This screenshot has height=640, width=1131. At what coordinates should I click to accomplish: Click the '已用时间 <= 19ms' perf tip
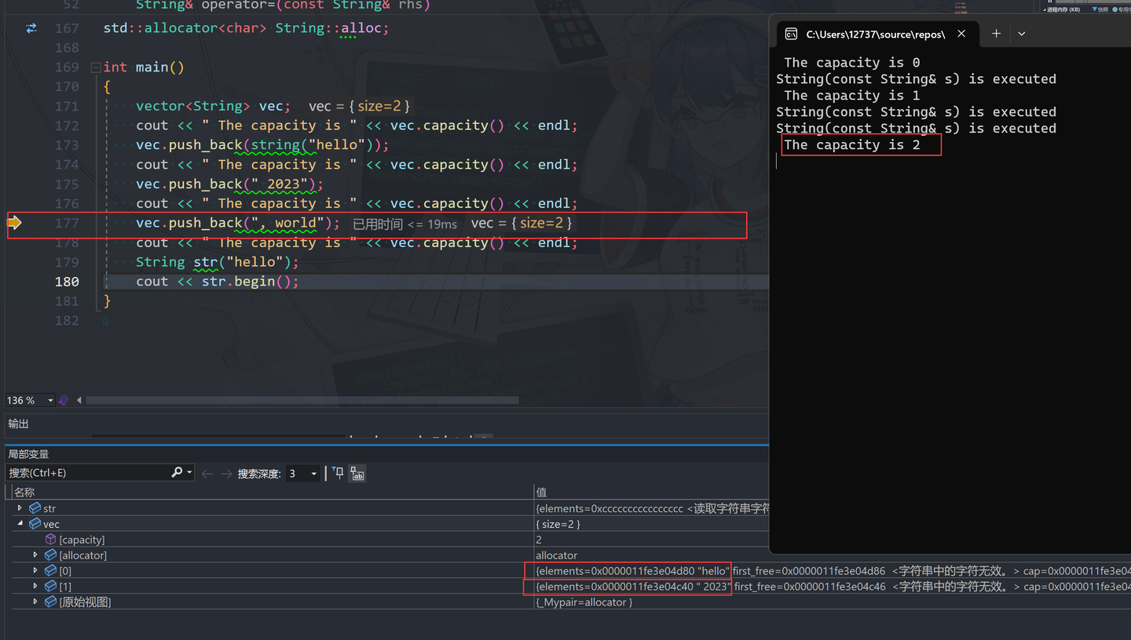404,224
